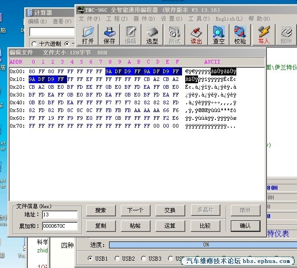The image size is (297, 268).
Task: Click the 0x10 address row label
Action: coord(17,79)
